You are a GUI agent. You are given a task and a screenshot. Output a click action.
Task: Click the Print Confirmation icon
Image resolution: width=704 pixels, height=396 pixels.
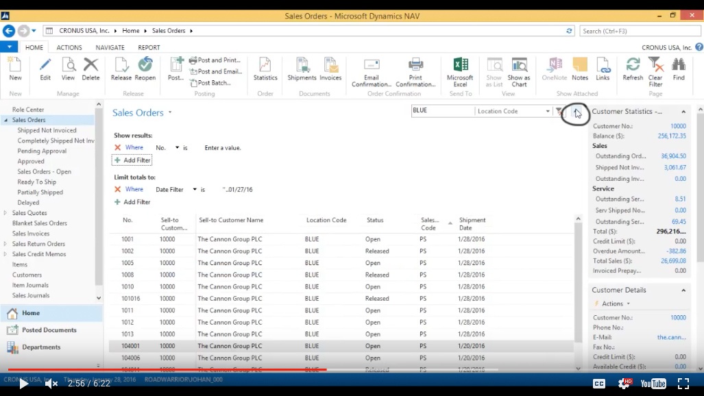coord(416,66)
